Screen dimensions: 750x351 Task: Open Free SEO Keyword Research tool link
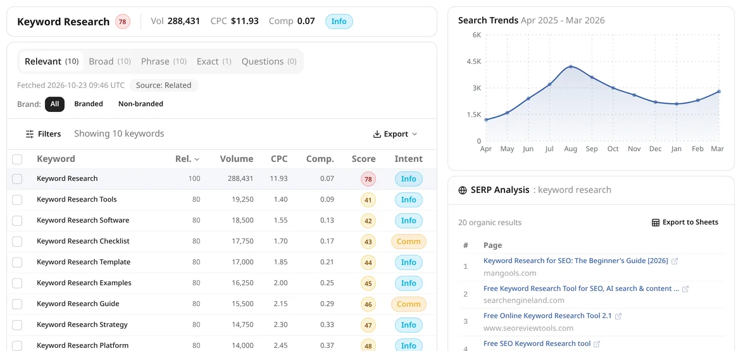(537, 344)
